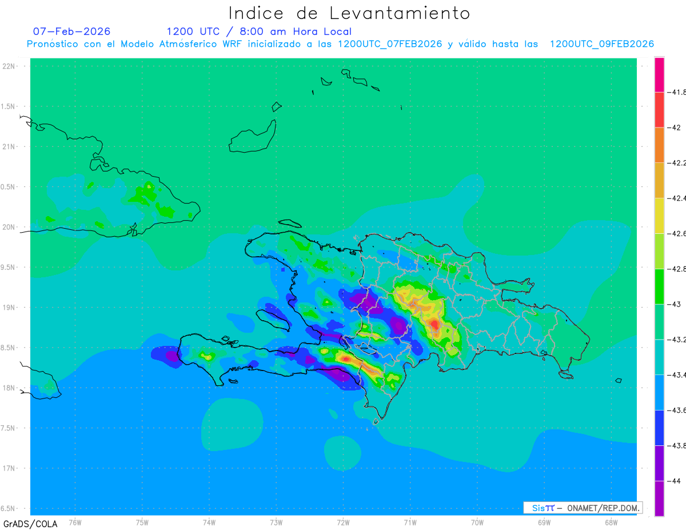The image size is (686, 530).
Task: Select the "21N" latitude label
Action: 10,146
